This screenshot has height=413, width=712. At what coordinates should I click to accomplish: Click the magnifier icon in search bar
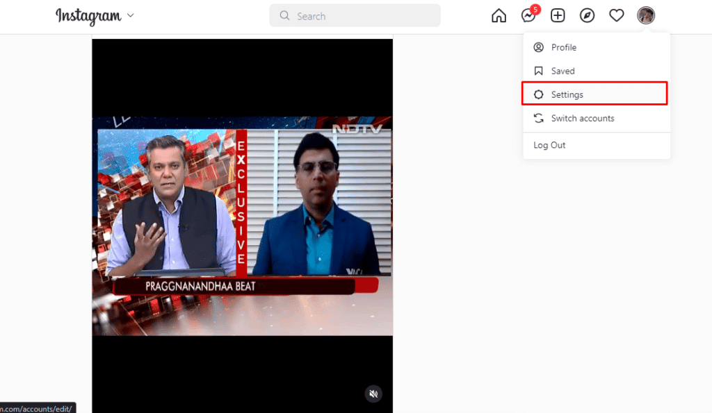[284, 16]
